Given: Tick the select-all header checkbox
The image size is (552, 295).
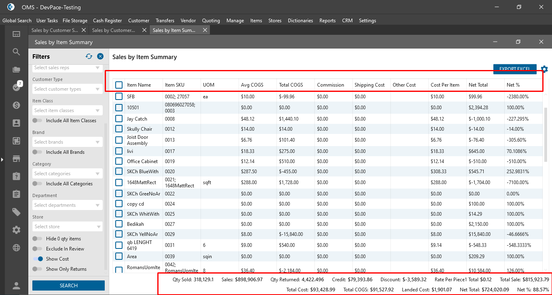Looking at the screenshot, I should tap(119, 85).
